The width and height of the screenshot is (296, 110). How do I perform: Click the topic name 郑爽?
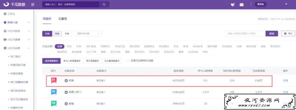pos(71,81)
